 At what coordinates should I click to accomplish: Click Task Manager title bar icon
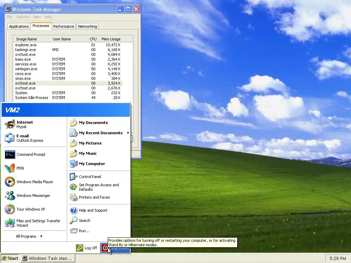(8, 9)
